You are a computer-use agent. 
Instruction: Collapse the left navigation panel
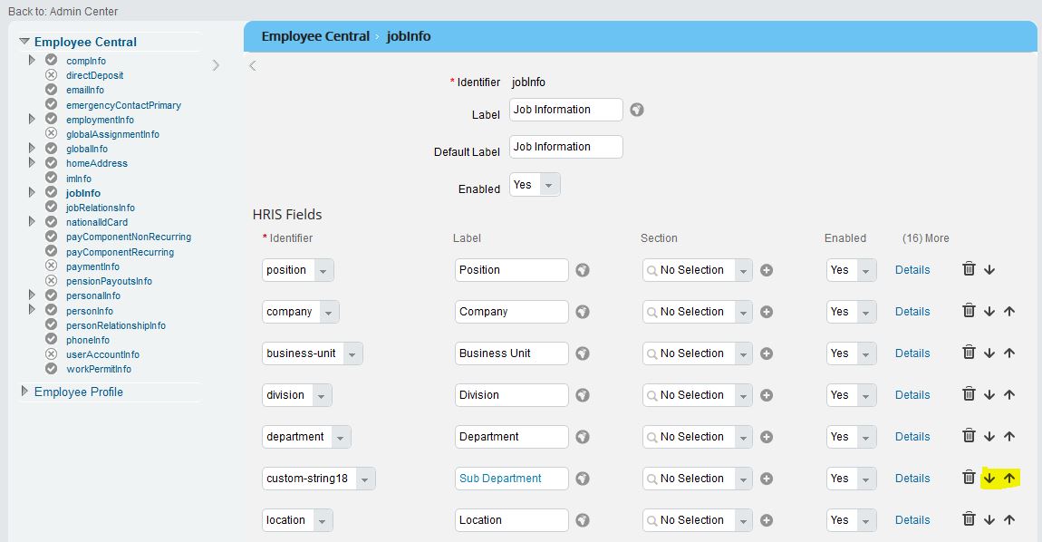pos(253,65)
